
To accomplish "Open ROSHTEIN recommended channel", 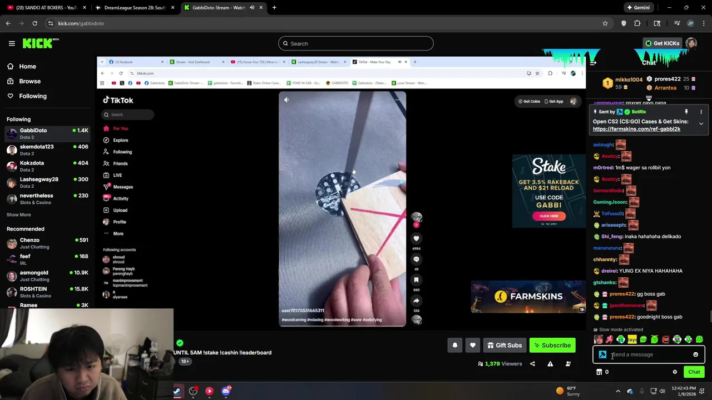I will pyautogui.click(x=48, y=292).
